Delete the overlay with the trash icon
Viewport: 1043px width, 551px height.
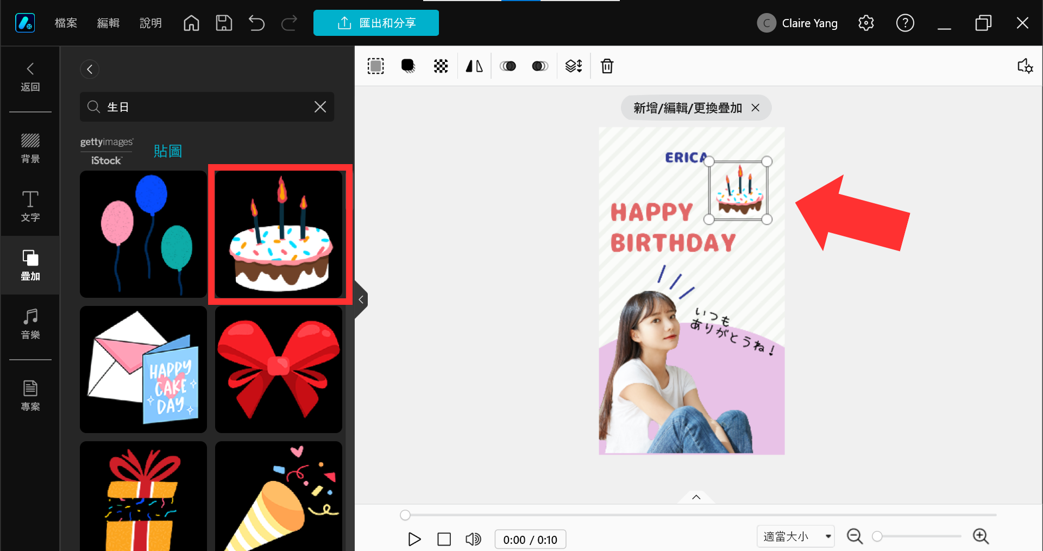point(607,66)
